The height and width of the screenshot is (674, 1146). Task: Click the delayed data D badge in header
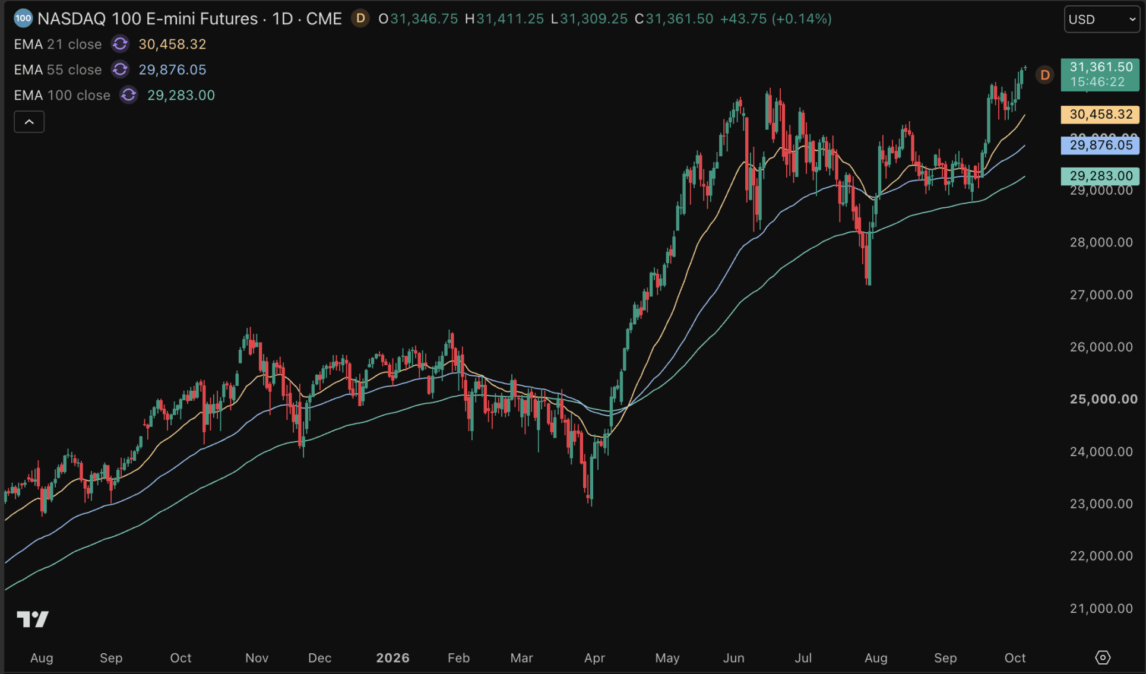360,18
